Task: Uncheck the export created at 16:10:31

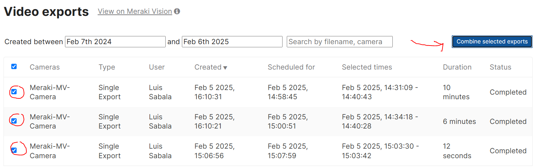Action: (x=14, y=92)
